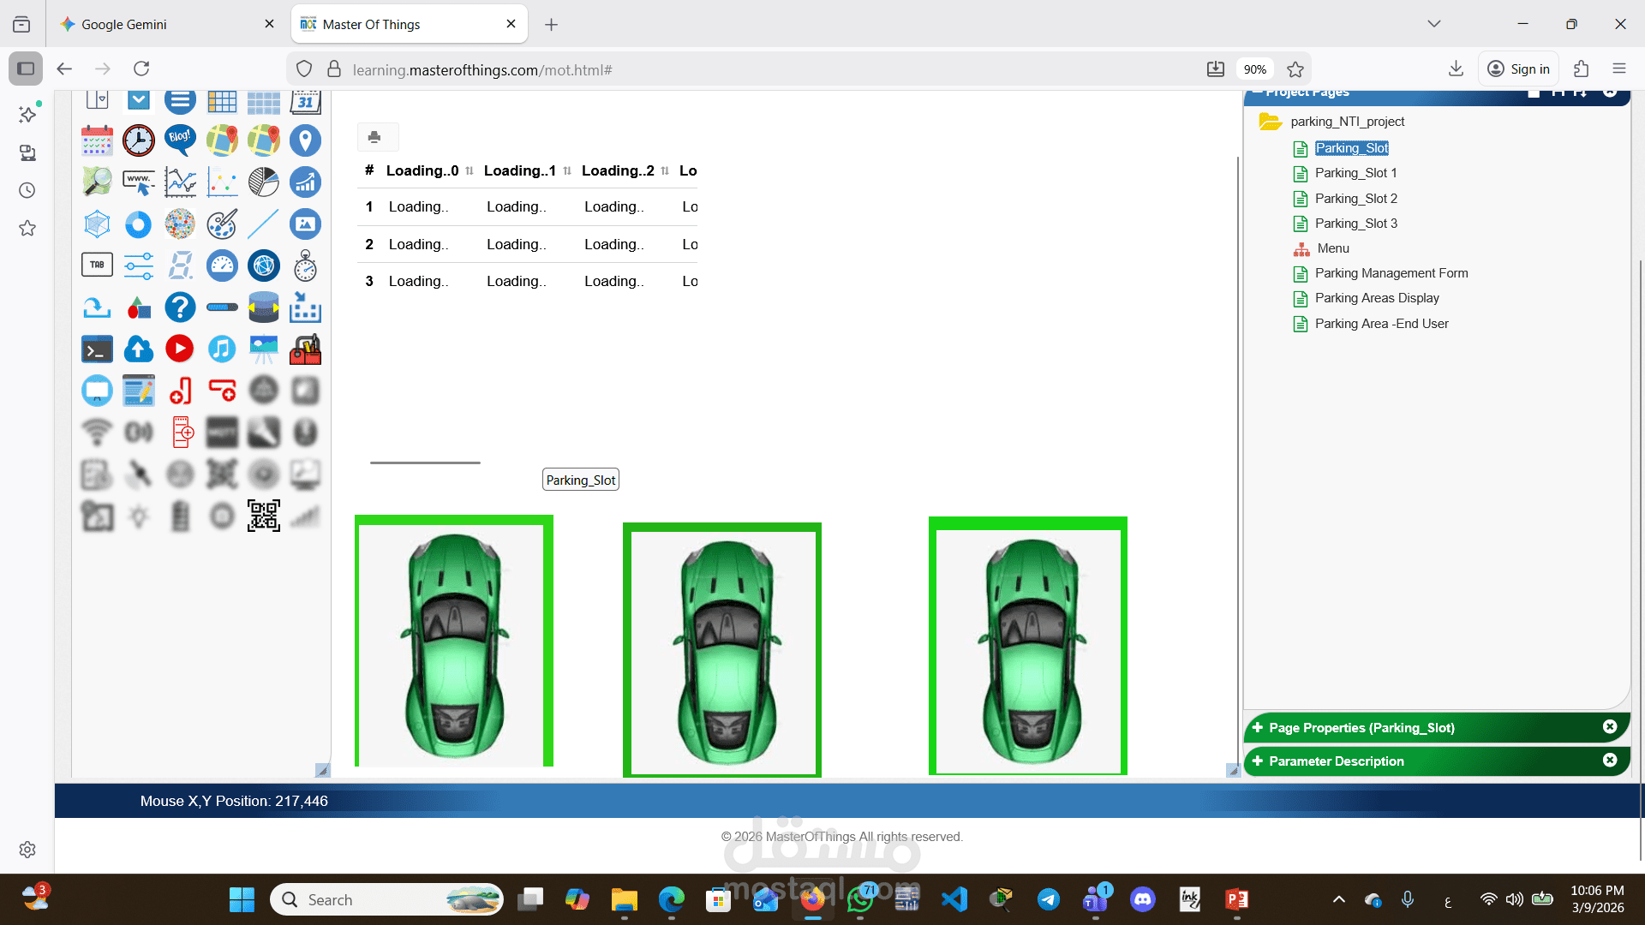Viewport: 1645px width, 925px height.
Task: Select the color palette widget icon
Action: click(222, 224)
